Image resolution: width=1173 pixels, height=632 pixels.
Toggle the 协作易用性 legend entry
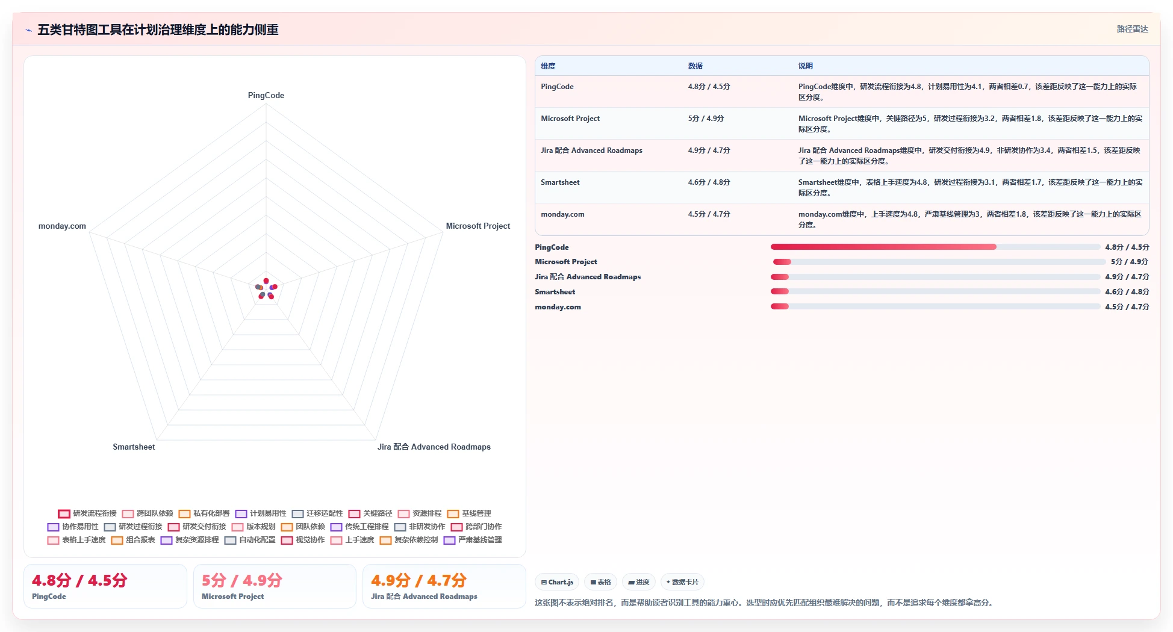[x=73, y=527]
